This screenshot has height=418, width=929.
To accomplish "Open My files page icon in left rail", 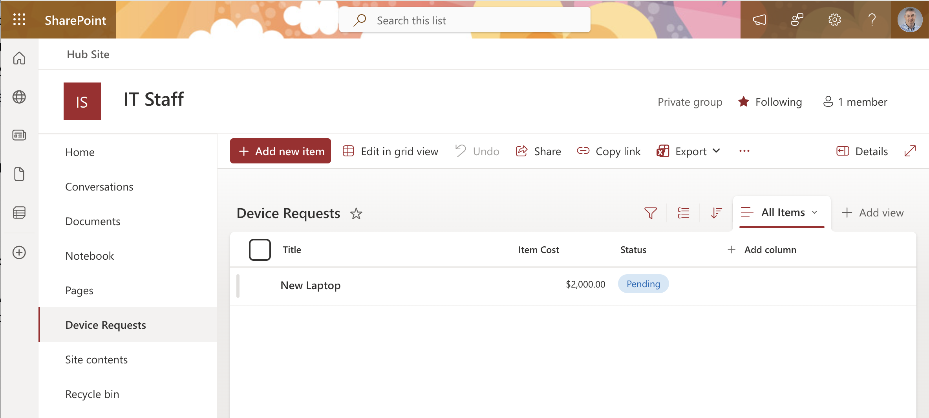I will tap(19, 174).
